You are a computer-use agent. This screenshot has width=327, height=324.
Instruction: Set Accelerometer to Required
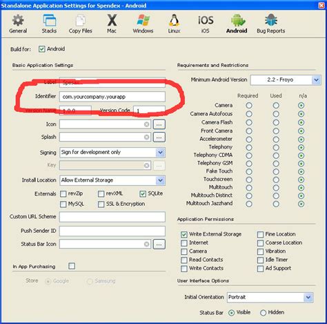click(x=249, y=140)
